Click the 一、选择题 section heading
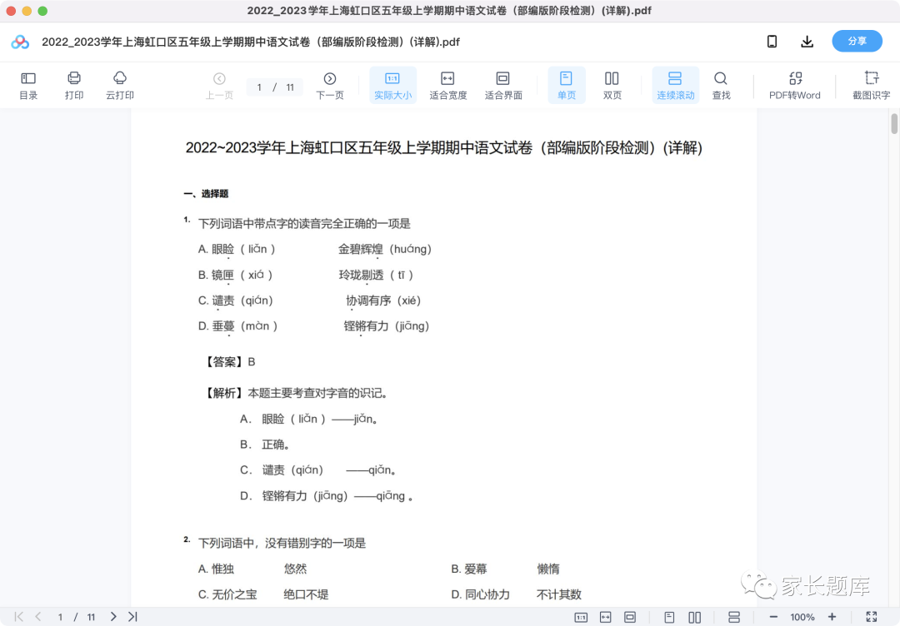 click(206, 194)
